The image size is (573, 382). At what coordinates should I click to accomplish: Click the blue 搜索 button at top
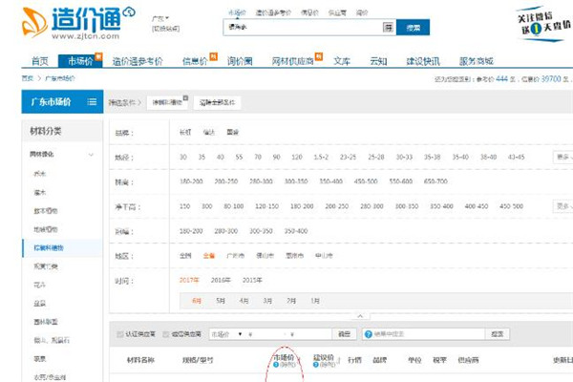point(414,27)
